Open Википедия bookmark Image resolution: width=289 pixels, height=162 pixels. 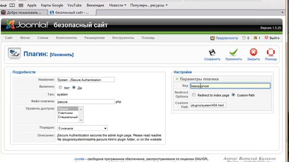point(95,5)
